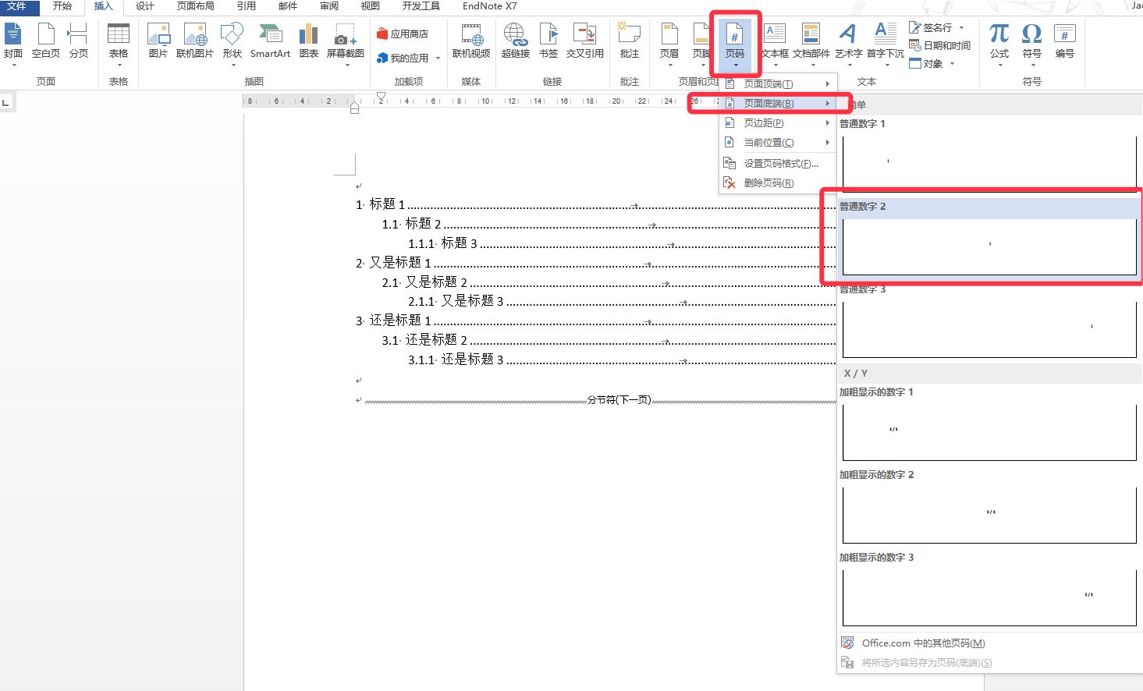
Task: Select Bold Numbers 2 (加粗显示的数字 2) thumbnail
Action: point(989,515)
